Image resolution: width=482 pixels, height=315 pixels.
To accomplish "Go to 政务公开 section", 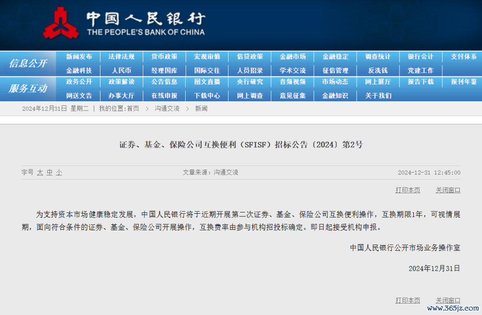I will 79,82.
